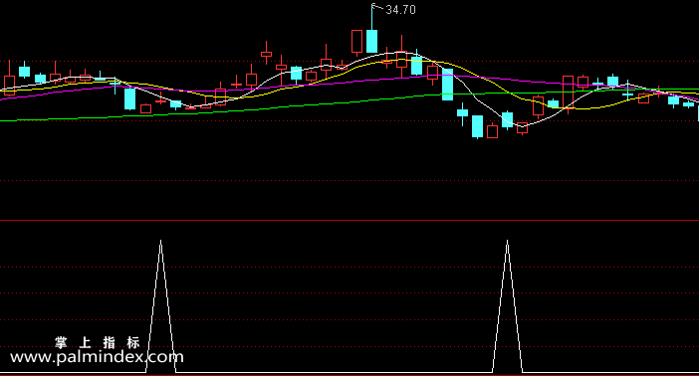The height and width of the screenshot is (376, 699).
Task: Click the large cyan candle crossing the green line
Action: pos(447,85)
